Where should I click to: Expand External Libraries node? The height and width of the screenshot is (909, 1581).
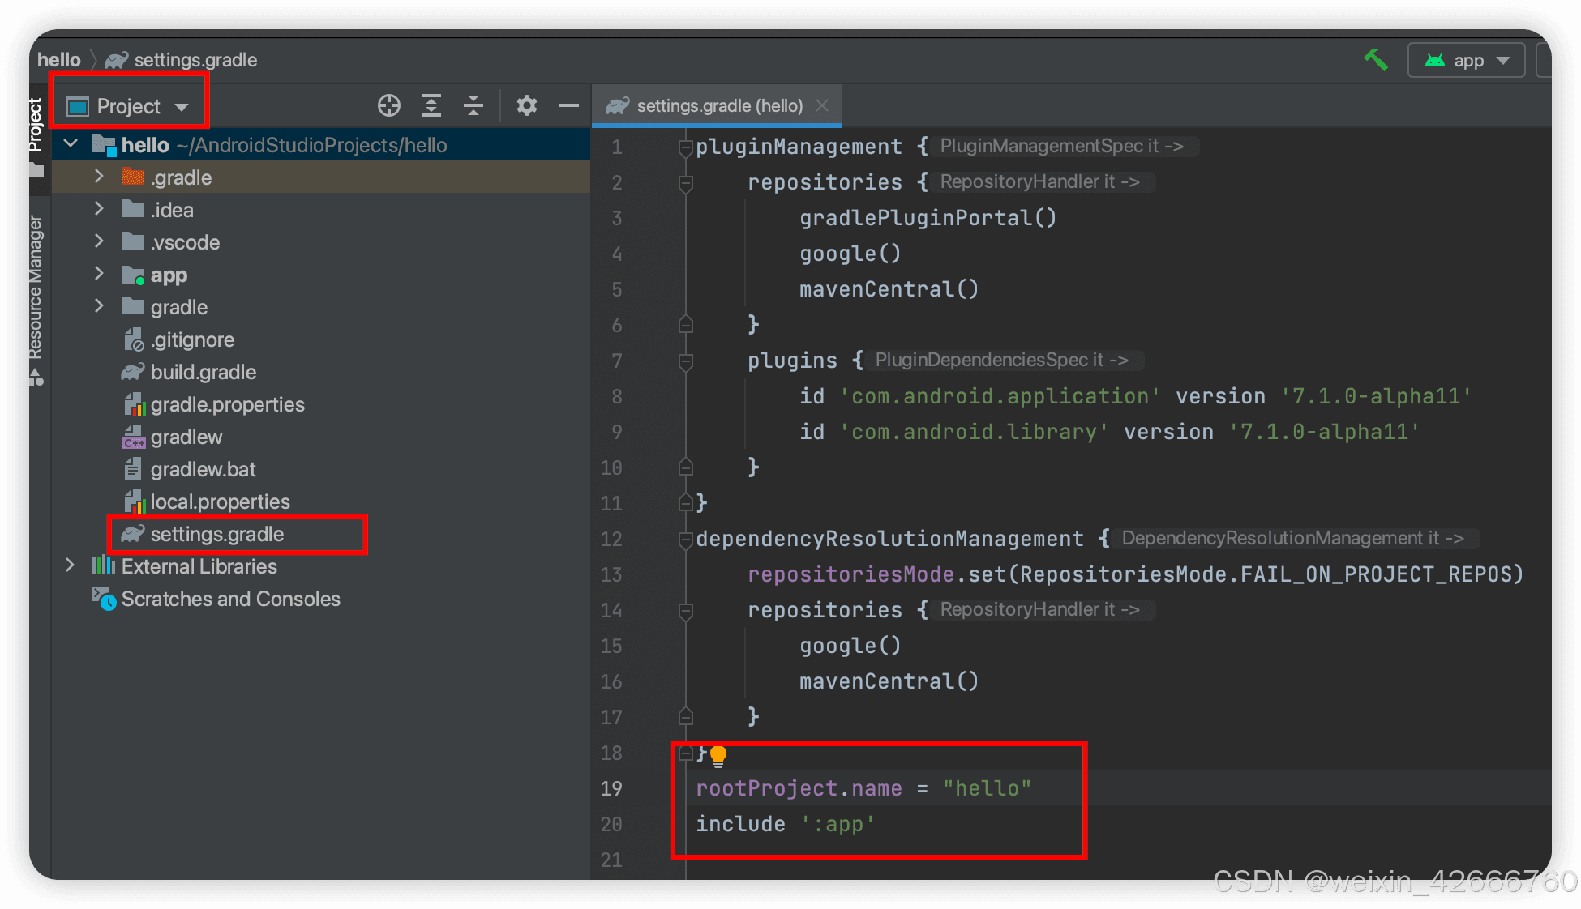click(x=70, y=565)
